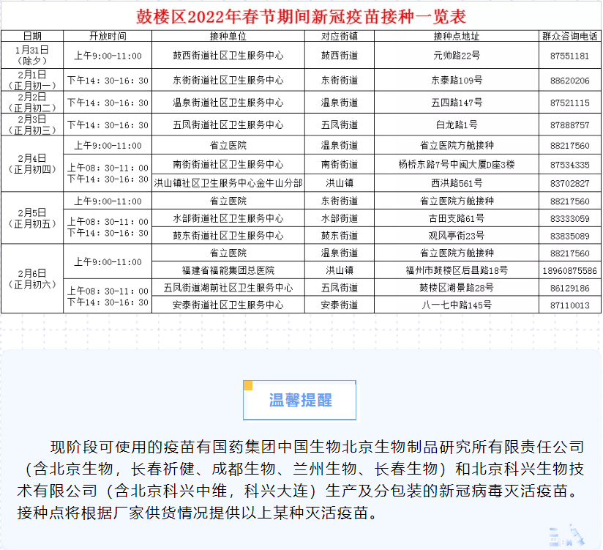The width and height of the screenshot is (603, 550).
Task: Click 水部街道社区卫生服务中心 unit cell
Action: 228,218
